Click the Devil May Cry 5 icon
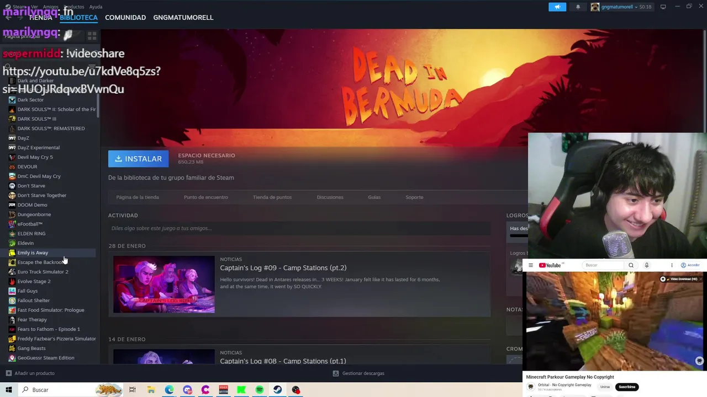This screenshot has height=397, width=707. click(x=12, y=157)
